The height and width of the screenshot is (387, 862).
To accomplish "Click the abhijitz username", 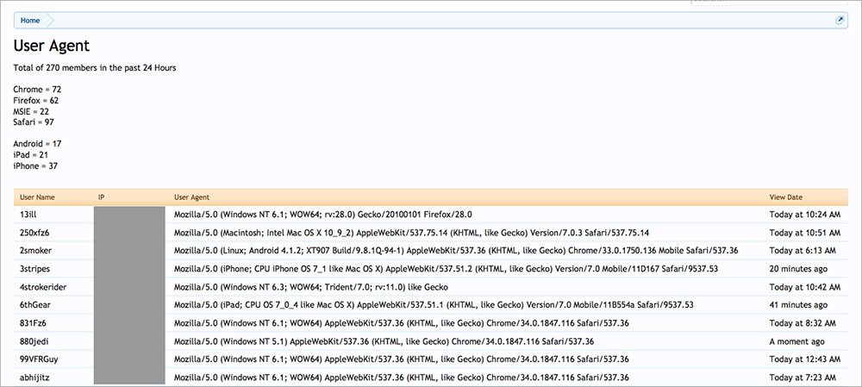I will [36, 377].
